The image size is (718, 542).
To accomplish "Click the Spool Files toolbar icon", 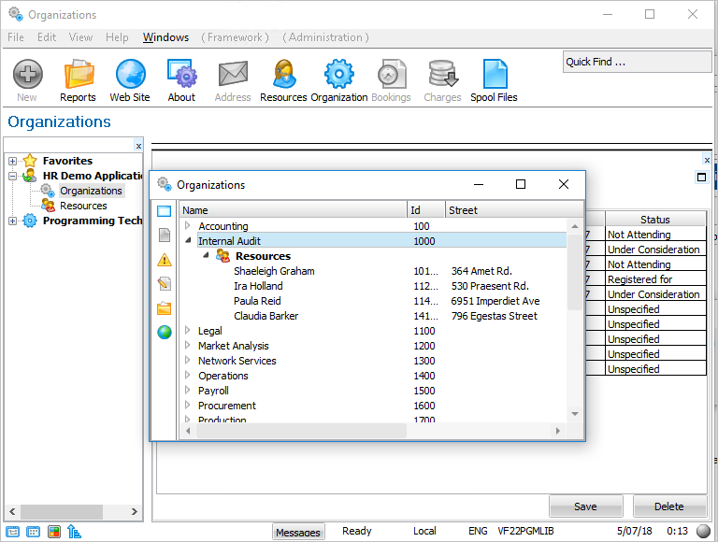I will [x=494, y=80].
